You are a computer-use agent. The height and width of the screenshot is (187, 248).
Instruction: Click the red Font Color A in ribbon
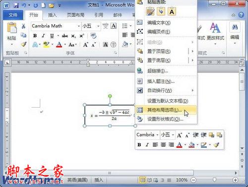click(x=59, y=44)
